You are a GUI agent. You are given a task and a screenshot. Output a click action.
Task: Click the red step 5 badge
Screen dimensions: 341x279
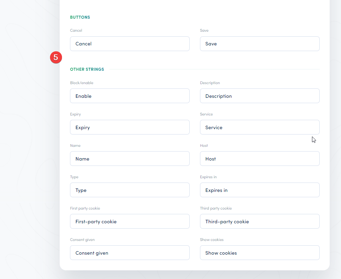pyautogui.click(x=56, y=57)
